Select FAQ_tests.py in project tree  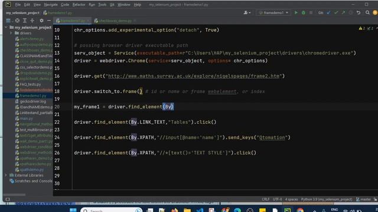point(28,84)
